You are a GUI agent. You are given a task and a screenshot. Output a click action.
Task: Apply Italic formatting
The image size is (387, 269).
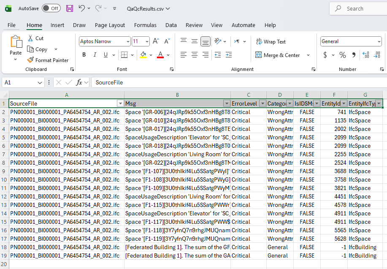[x=95, y=55]
